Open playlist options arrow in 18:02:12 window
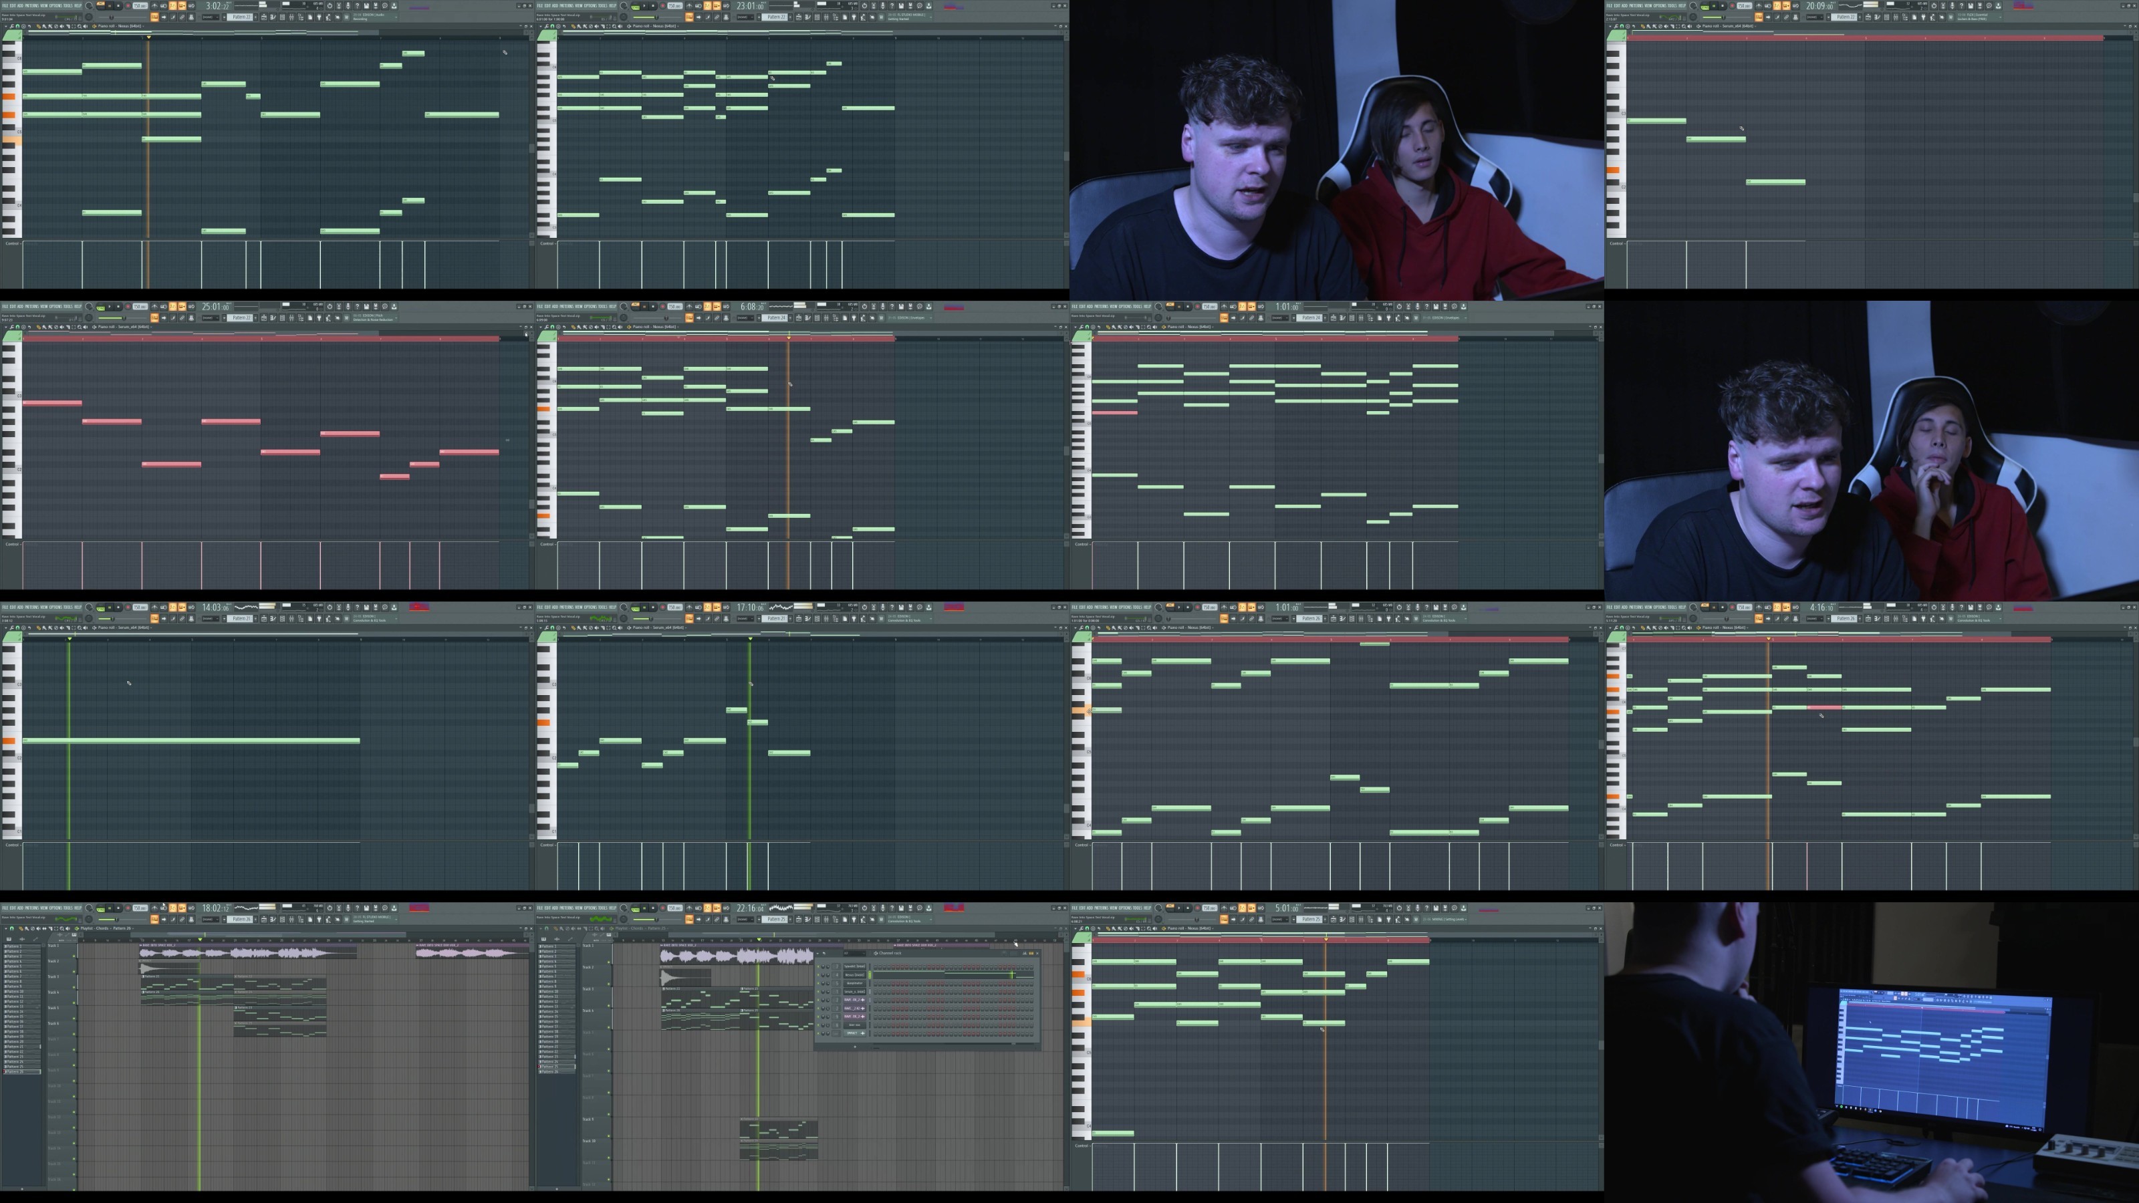Image resolution: width=2139 pixels, height=1203 pixels. pos(6,928)
